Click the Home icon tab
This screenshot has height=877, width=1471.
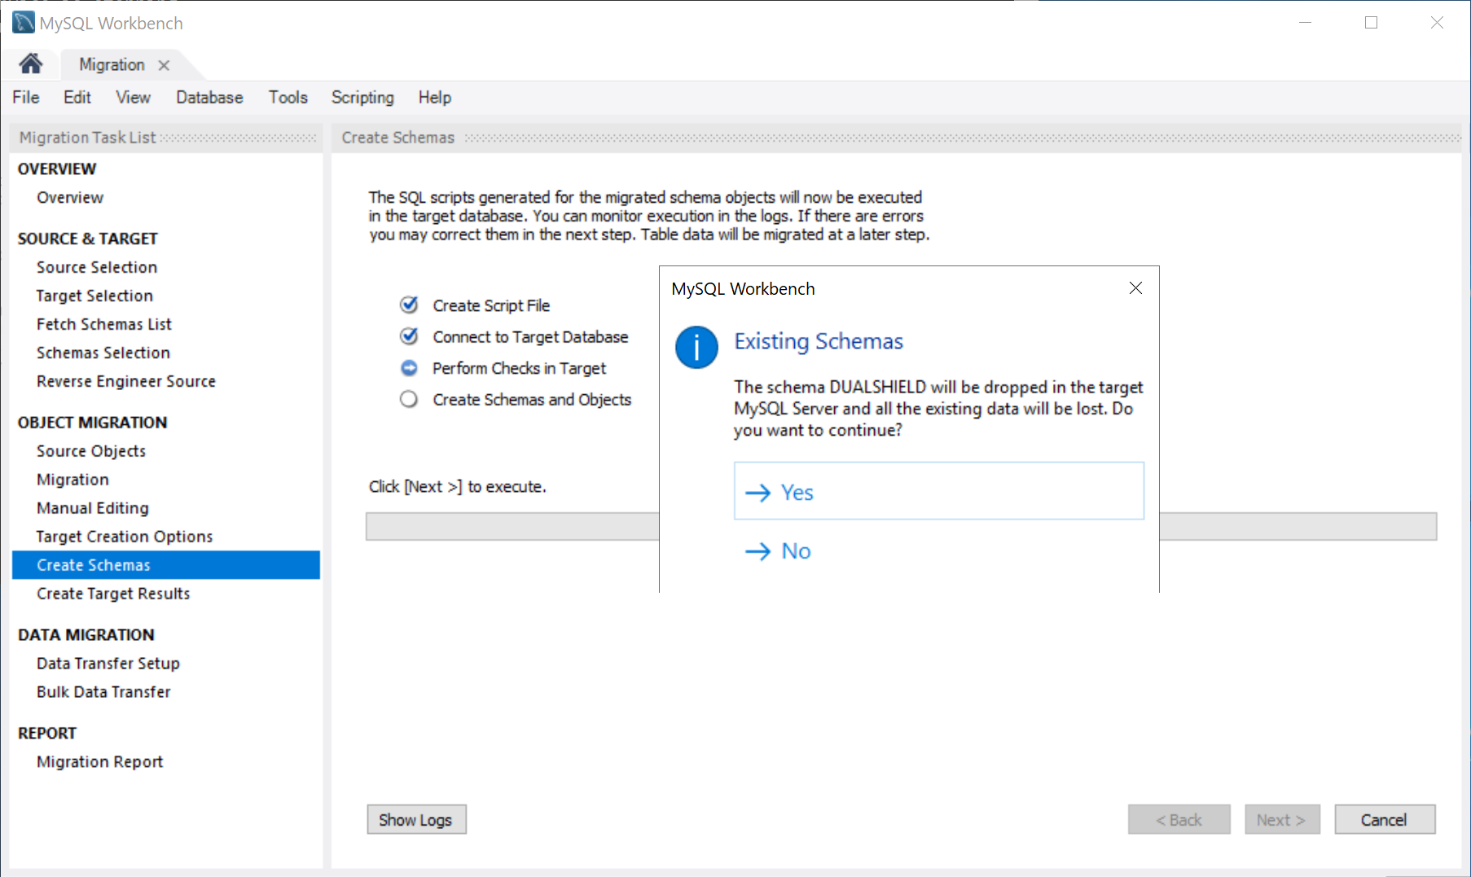pyautogui.click(x=31, y=64)
